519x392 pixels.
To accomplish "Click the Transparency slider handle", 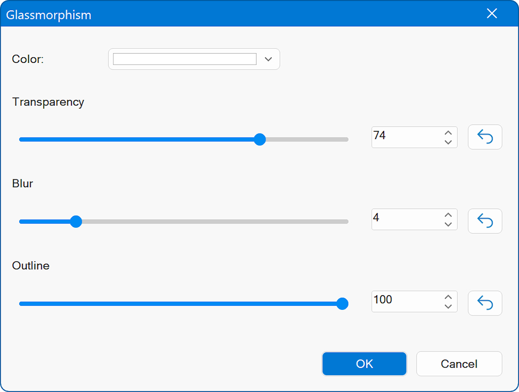I will [259, 139].
